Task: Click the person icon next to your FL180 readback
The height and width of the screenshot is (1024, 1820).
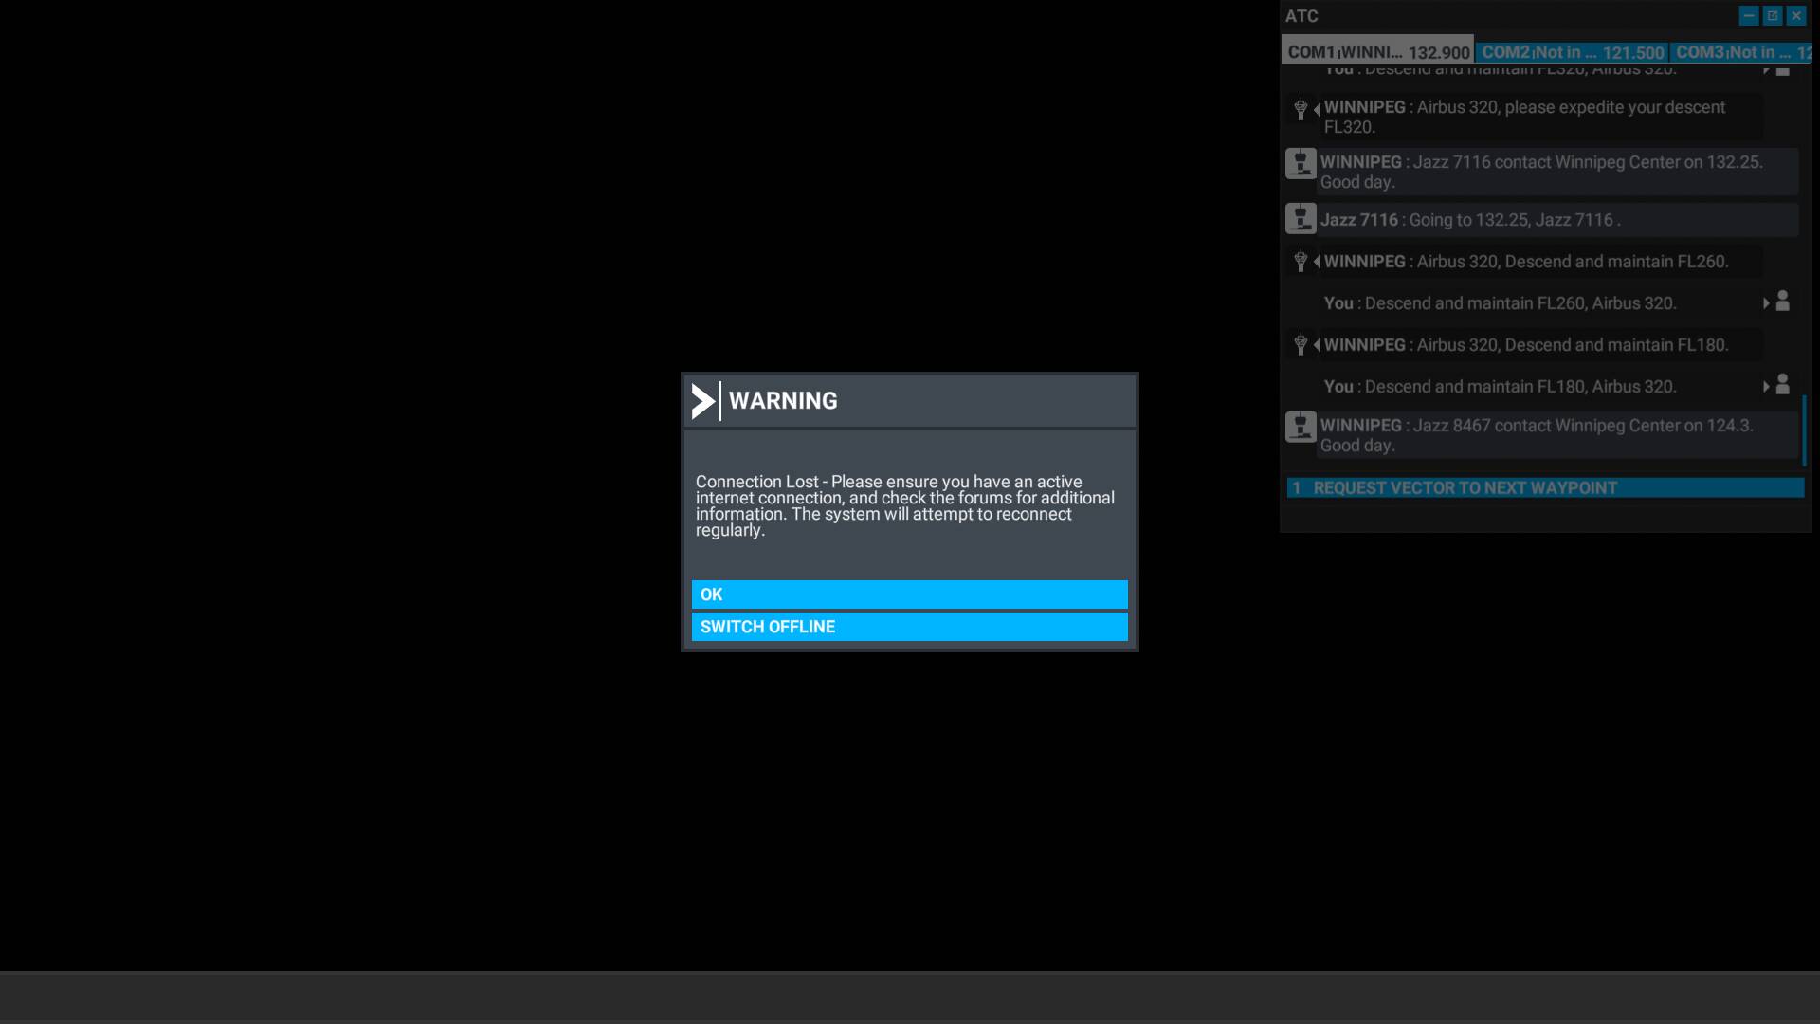Action: pyautogui.click(x=1783, y=385)
